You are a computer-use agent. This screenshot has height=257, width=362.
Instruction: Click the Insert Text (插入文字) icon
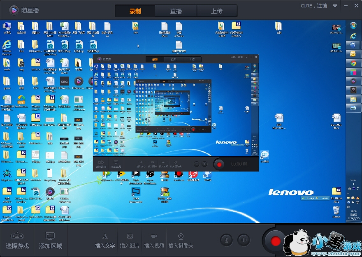coord(105,236)
